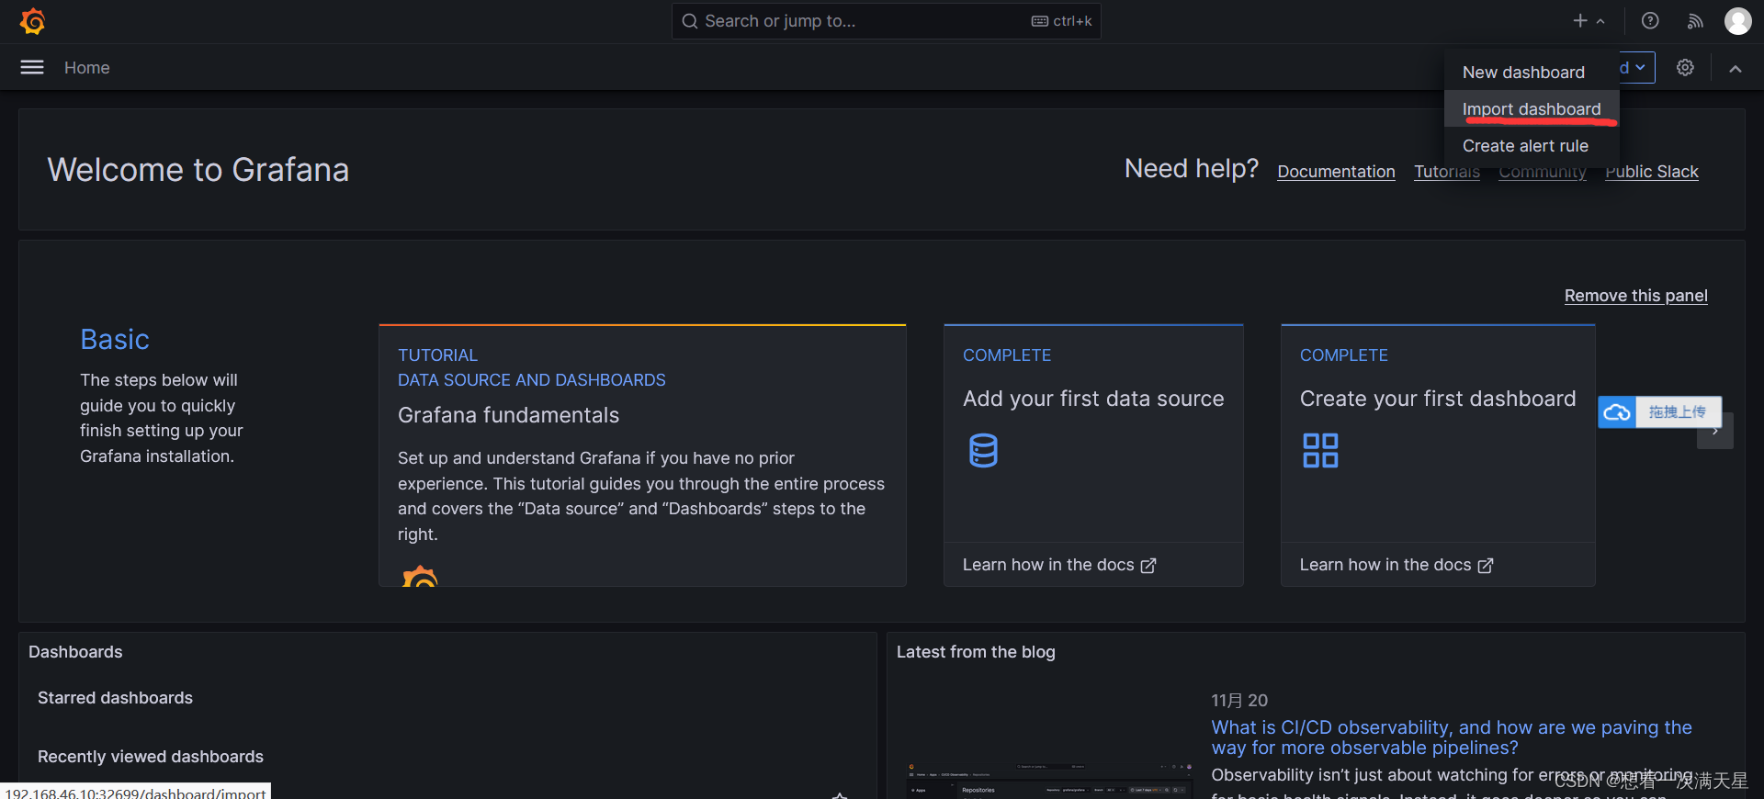Click the next arrow beside setup cards
This screenshot has width=1764, height=799.
[x=1715, y=432]
